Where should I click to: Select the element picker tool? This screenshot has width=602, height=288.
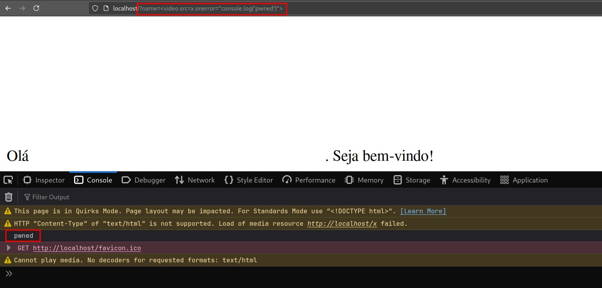(x=8, y=179)
